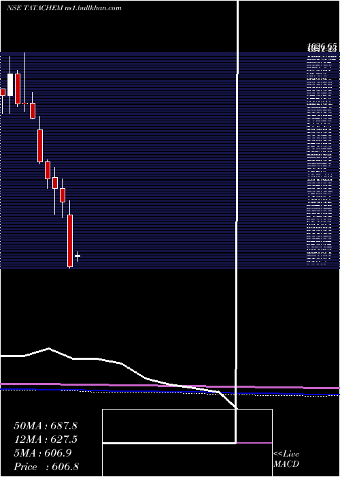
Task: Click the '5MA : 606.9' label
Action: [x=43, y=453]
